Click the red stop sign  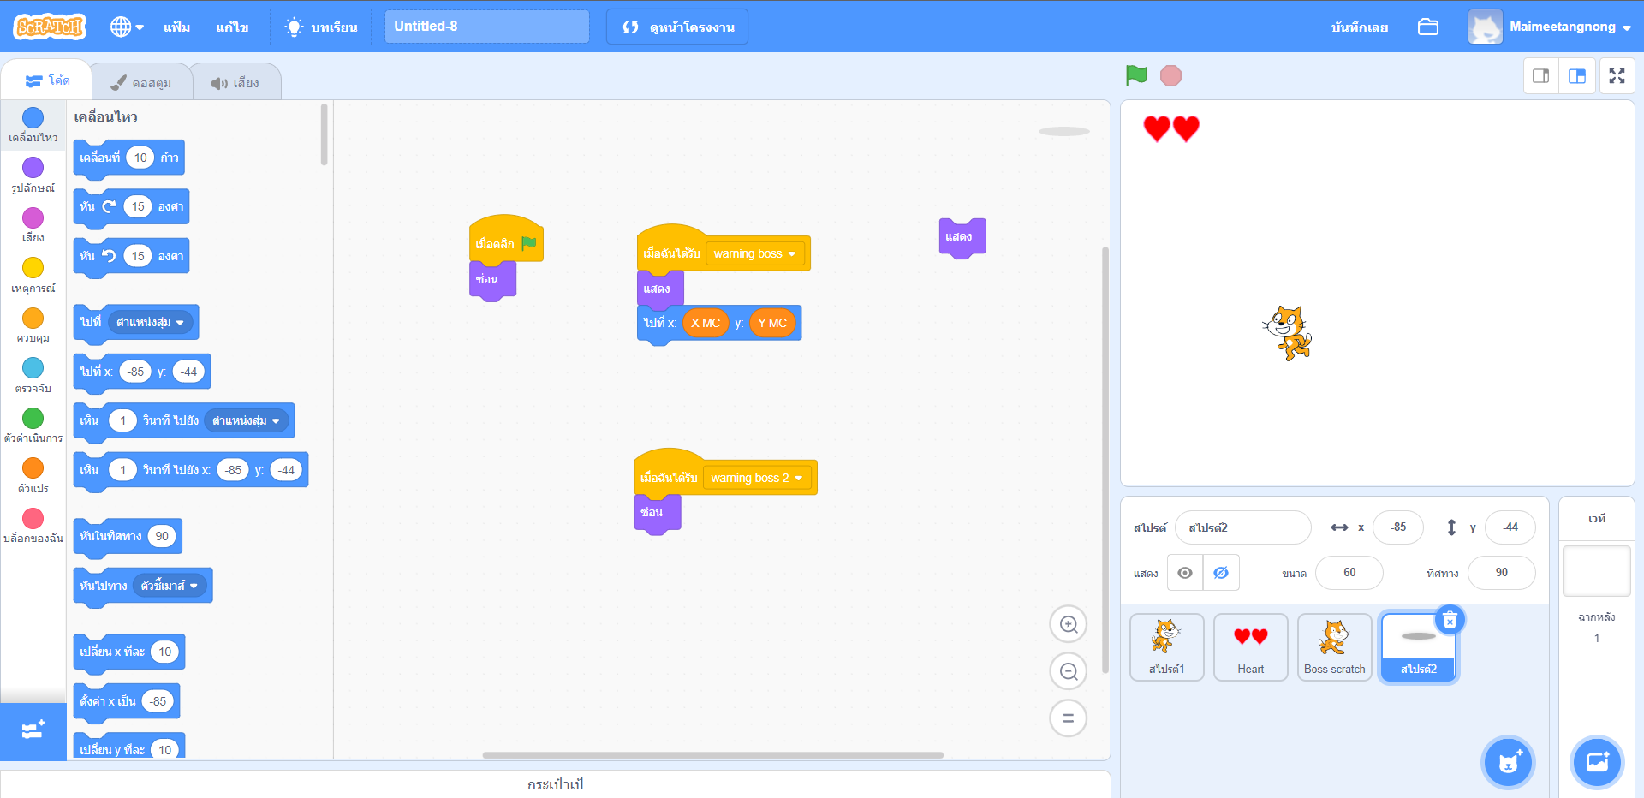1170,75
